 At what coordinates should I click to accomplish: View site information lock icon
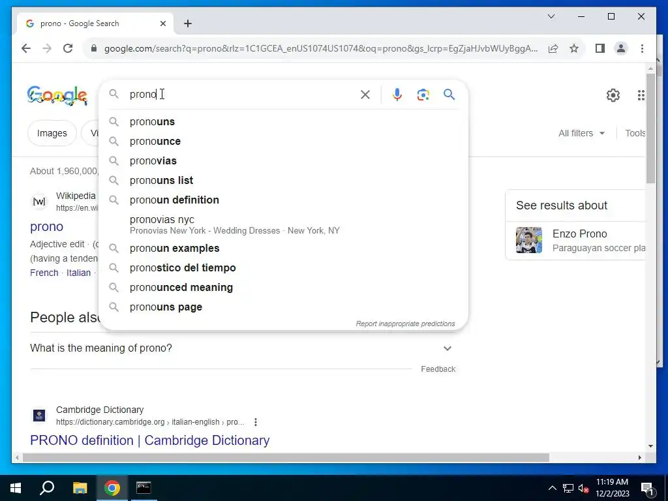tap(94, 48)
